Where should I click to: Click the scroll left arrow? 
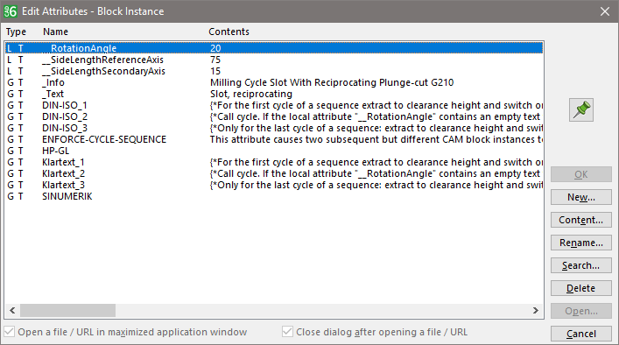coord(12,310)
